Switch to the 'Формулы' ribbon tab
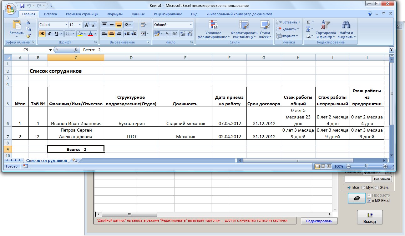The height and width of the screenshot is (236, 405). [x=115, y=14]
